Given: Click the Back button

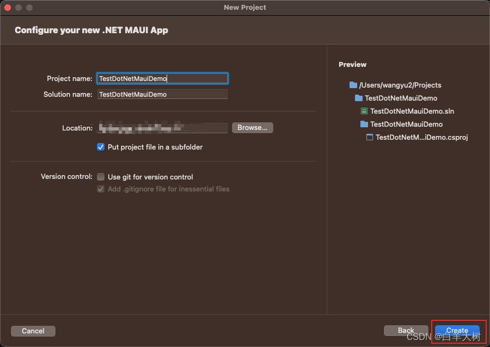Looking at the screenshot, I should point(406,330).
